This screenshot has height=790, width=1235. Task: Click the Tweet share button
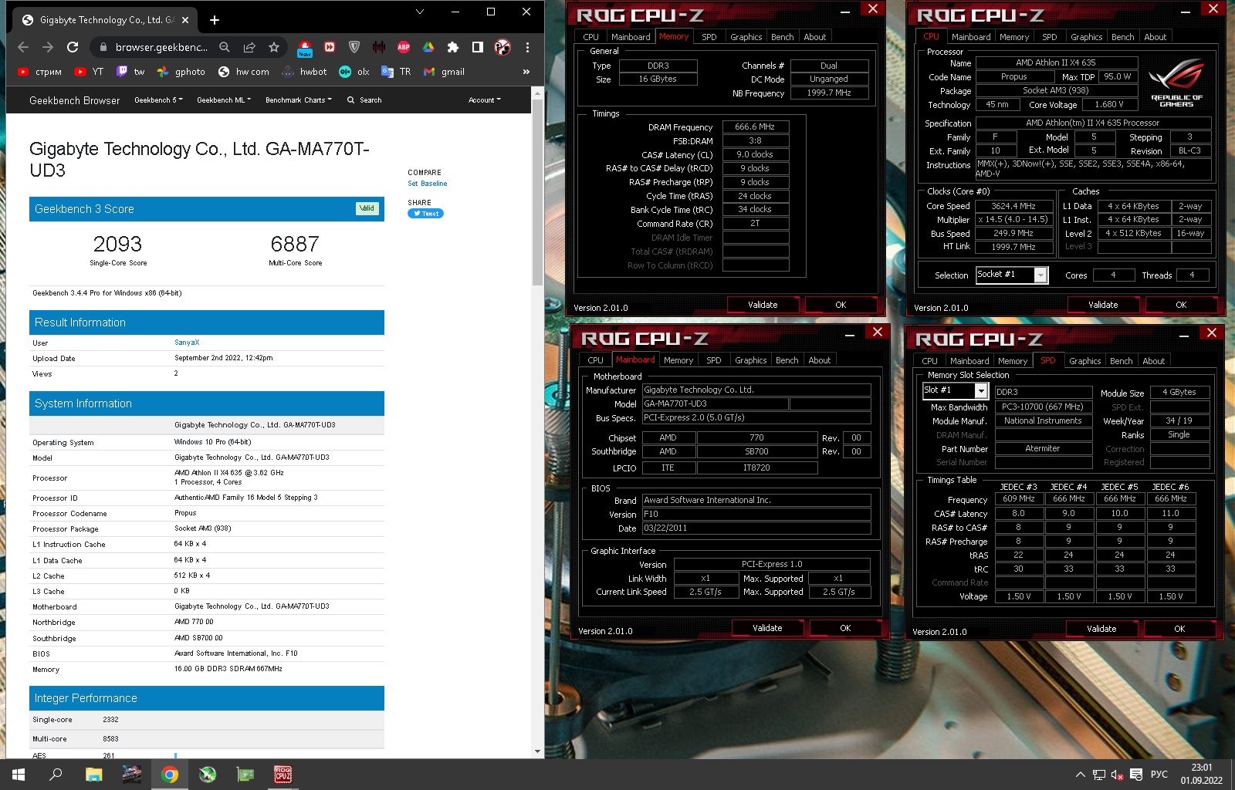click(425, 214)
